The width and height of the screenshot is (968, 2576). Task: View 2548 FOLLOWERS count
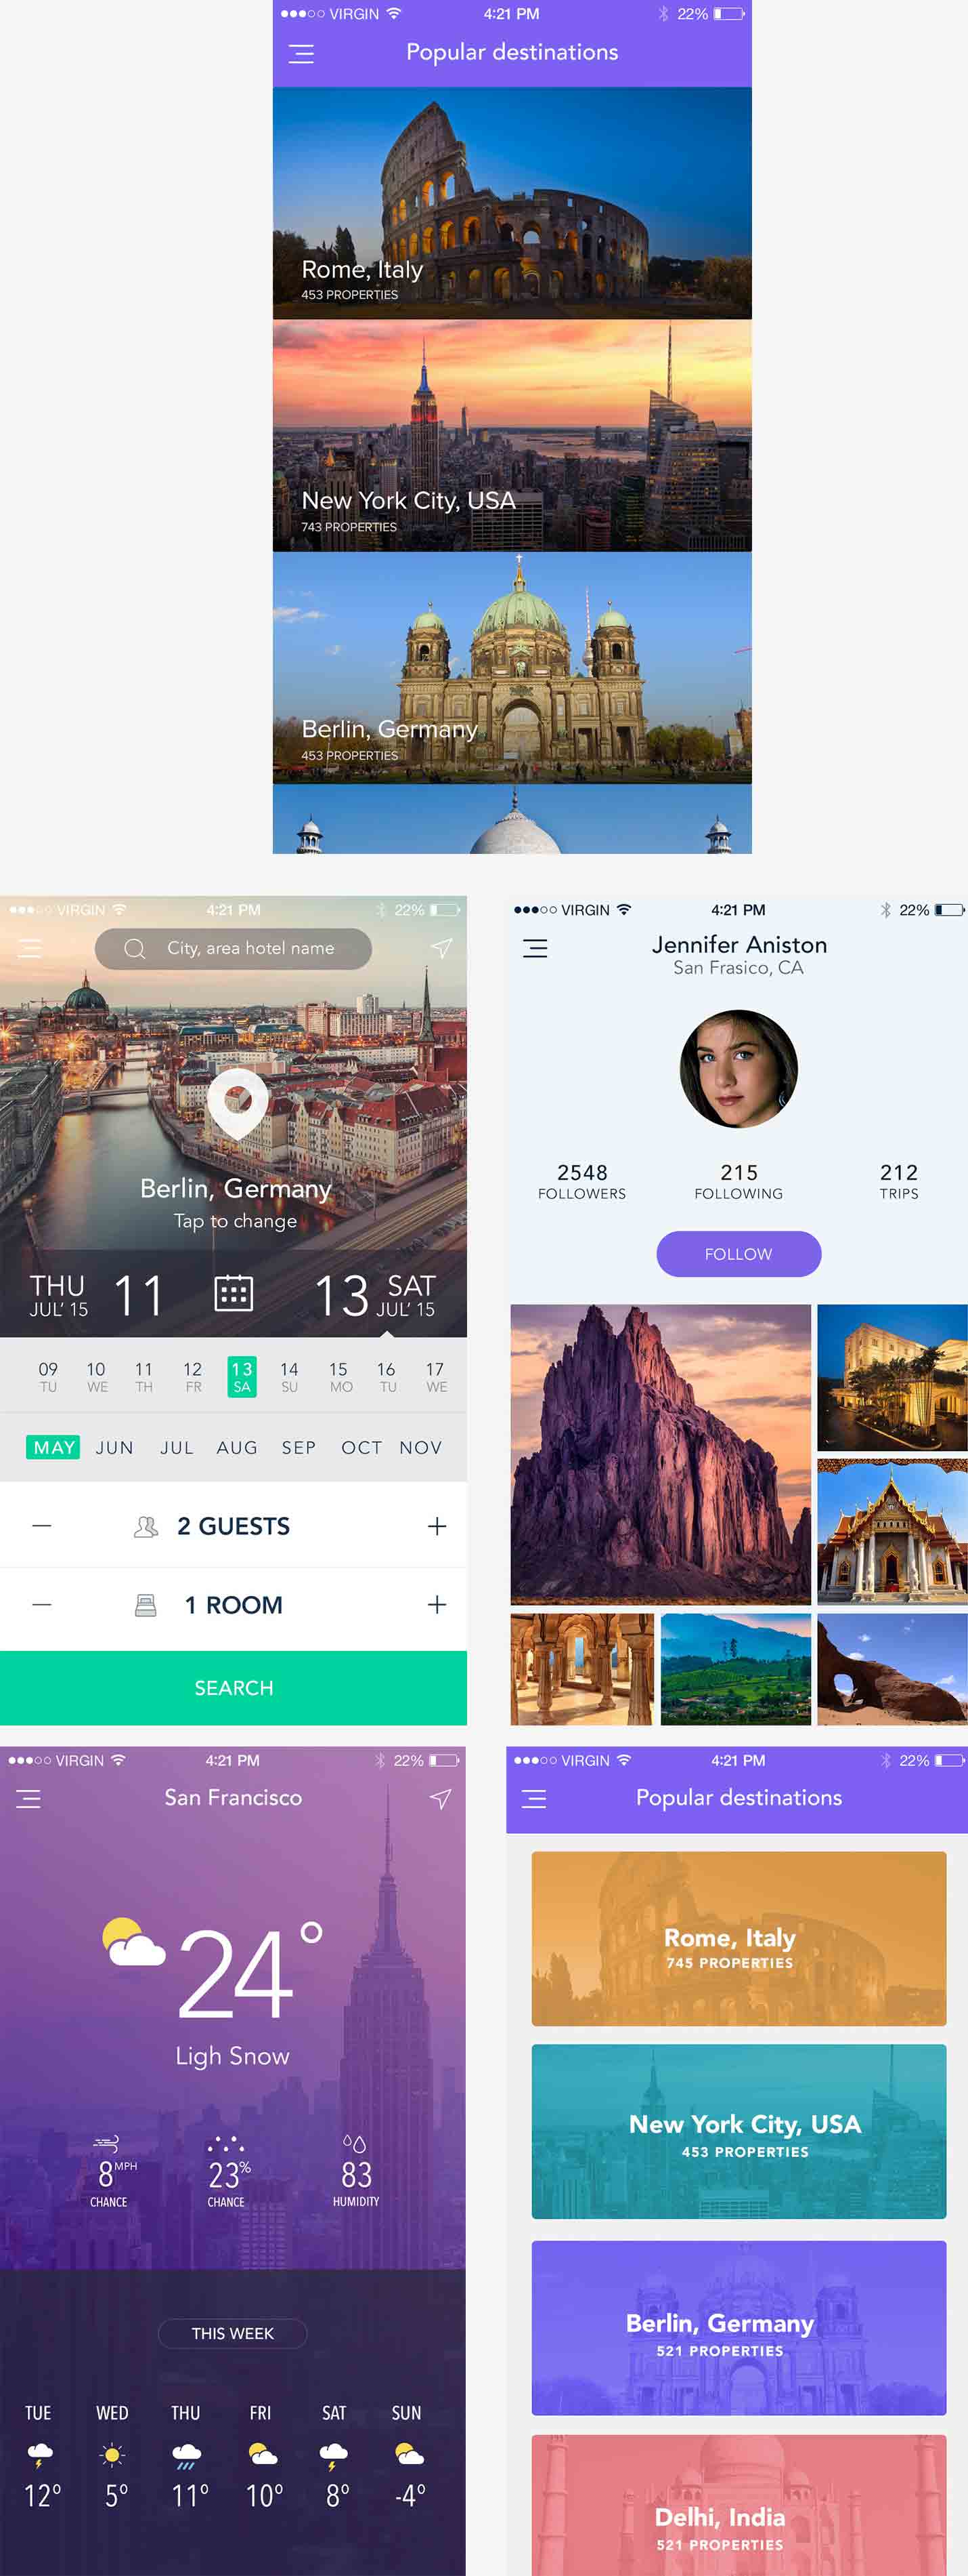581,1181
